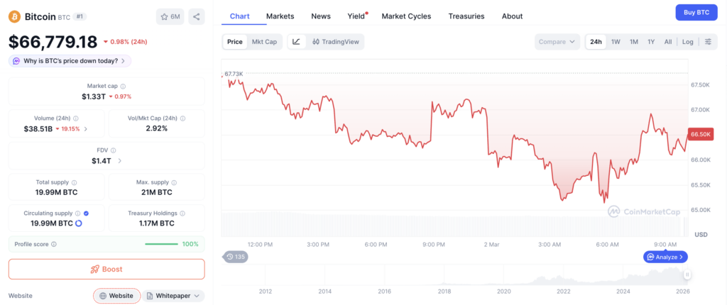Viewport: 727px width, 305px height.
Task: Open the Chart tab
Action: [x=240, y=16]
